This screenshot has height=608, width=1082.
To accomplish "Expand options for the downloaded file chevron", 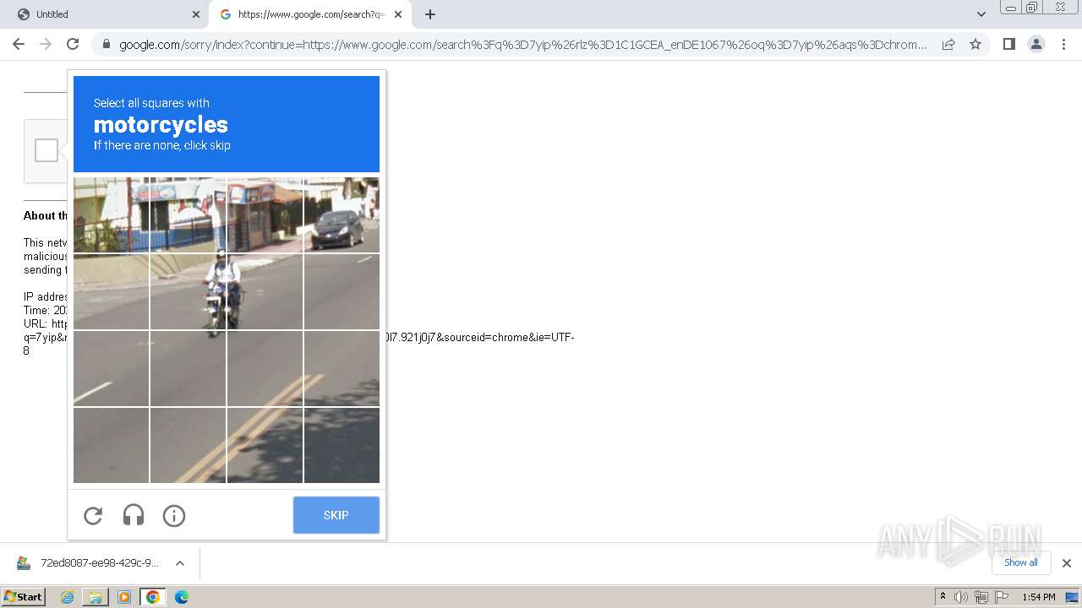I will tap(180, 563).
